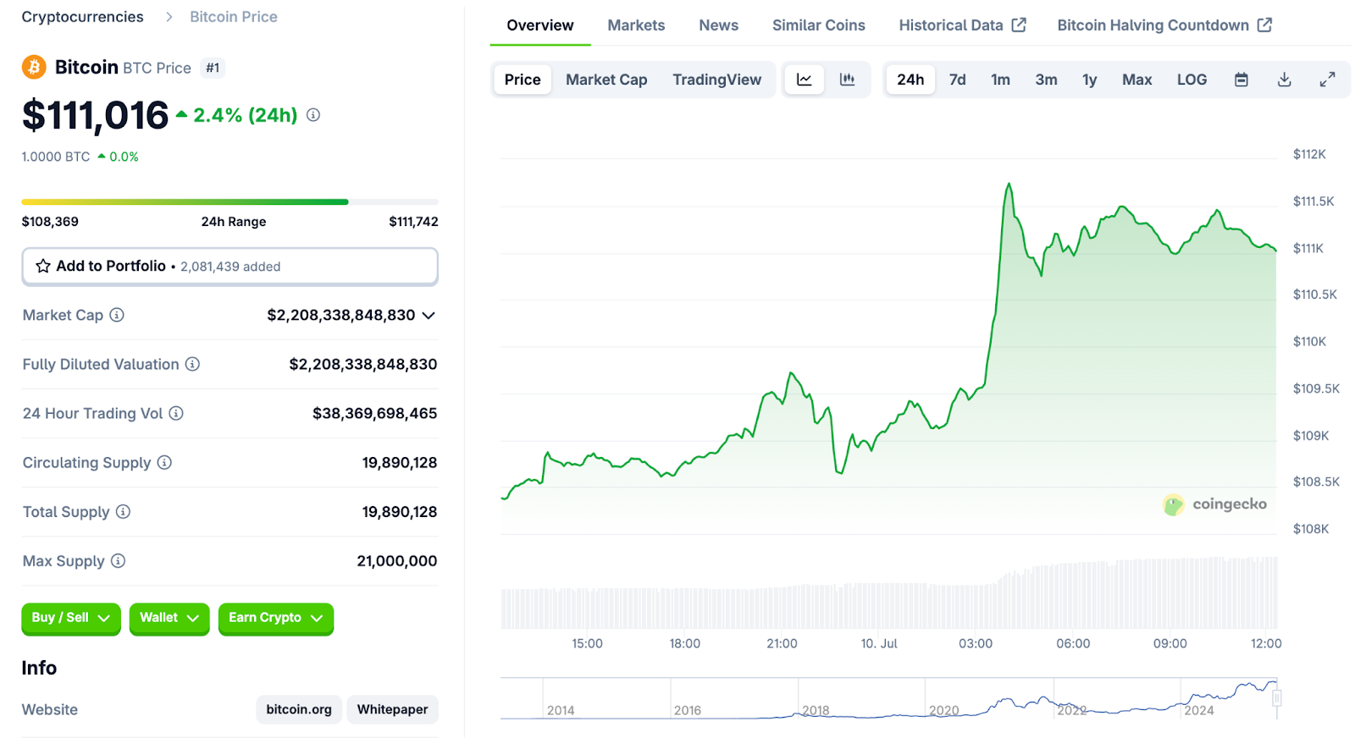Click the price peak on the chart
Viewport: 1355px width, 738px height.
pos(1009,184)
